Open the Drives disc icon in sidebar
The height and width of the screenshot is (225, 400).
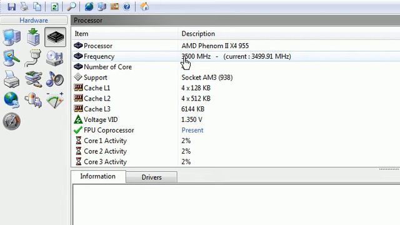(54, 58)
